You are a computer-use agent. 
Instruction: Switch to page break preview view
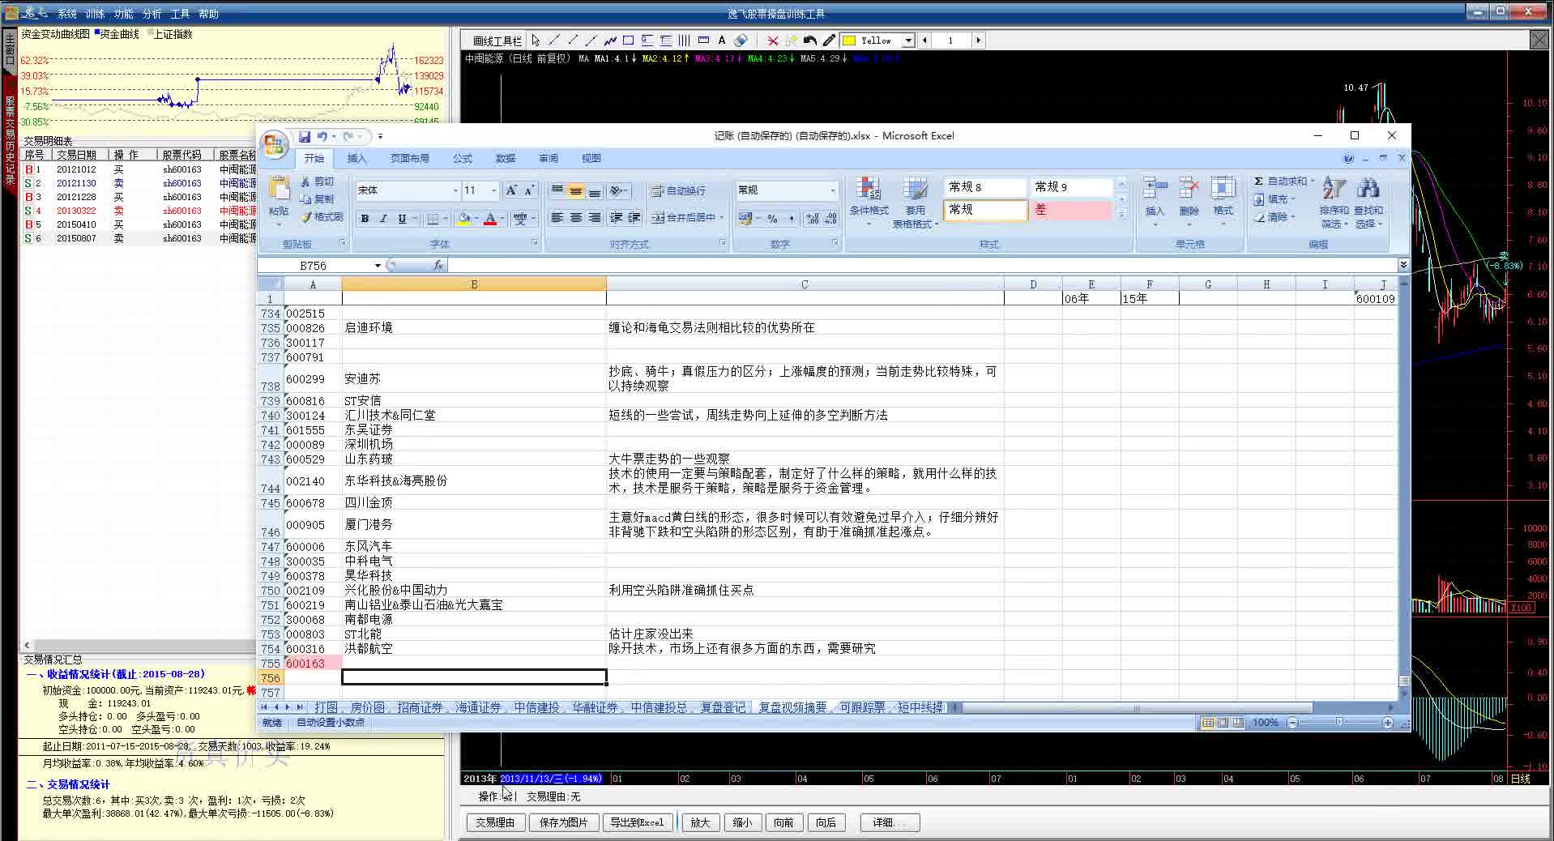(x=1238, y=723)
